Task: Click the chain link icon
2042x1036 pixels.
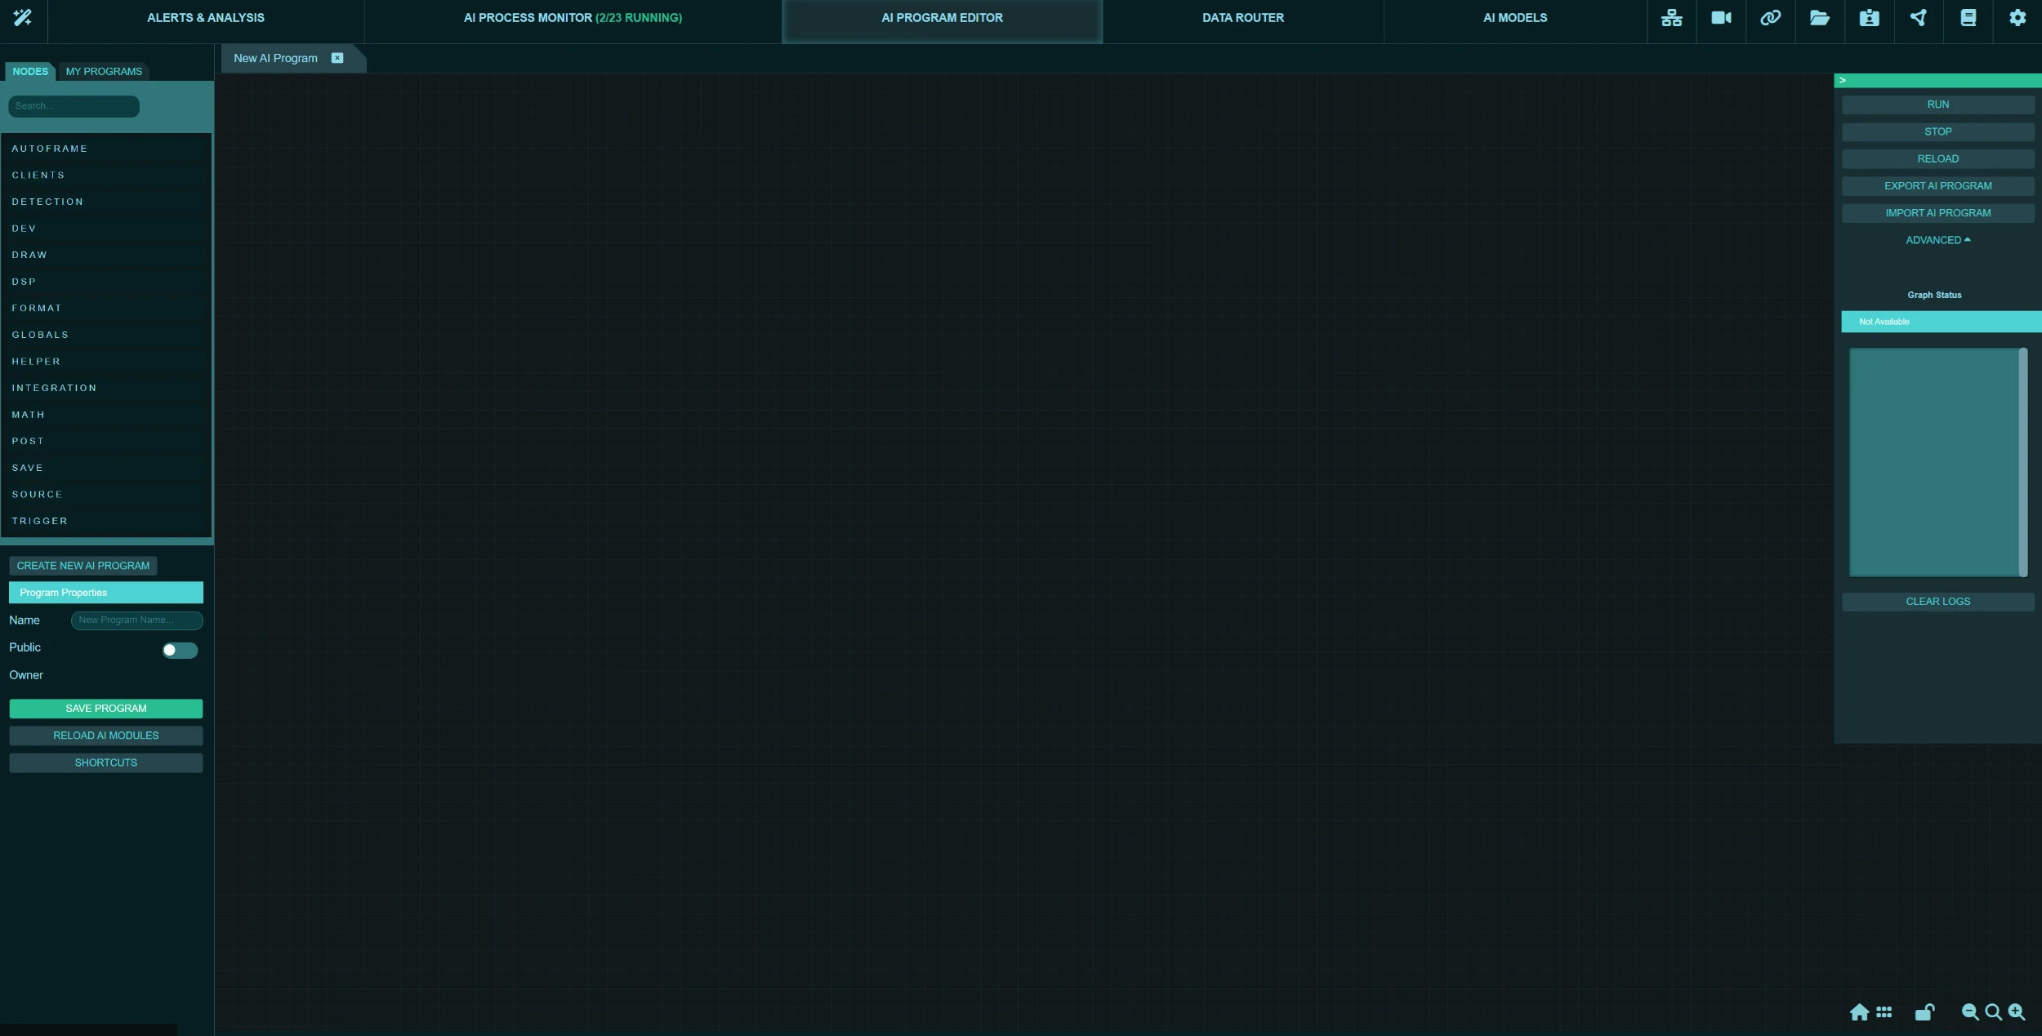Action: click(1770, 18)
